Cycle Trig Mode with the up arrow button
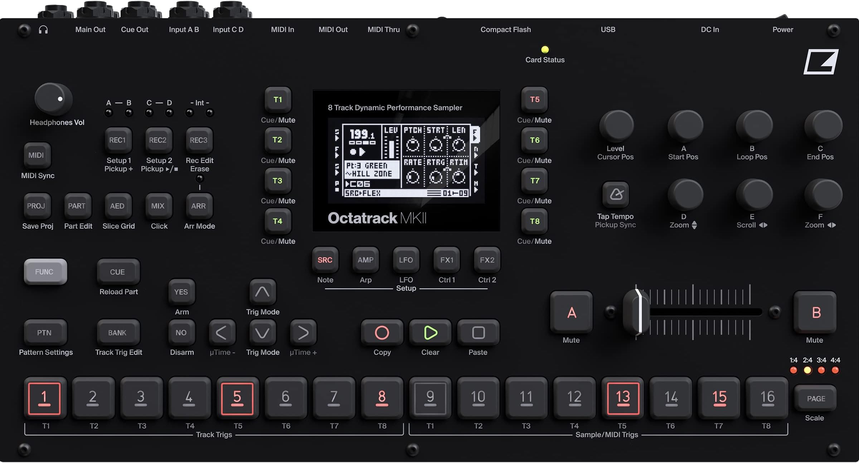 pos(262,292)
